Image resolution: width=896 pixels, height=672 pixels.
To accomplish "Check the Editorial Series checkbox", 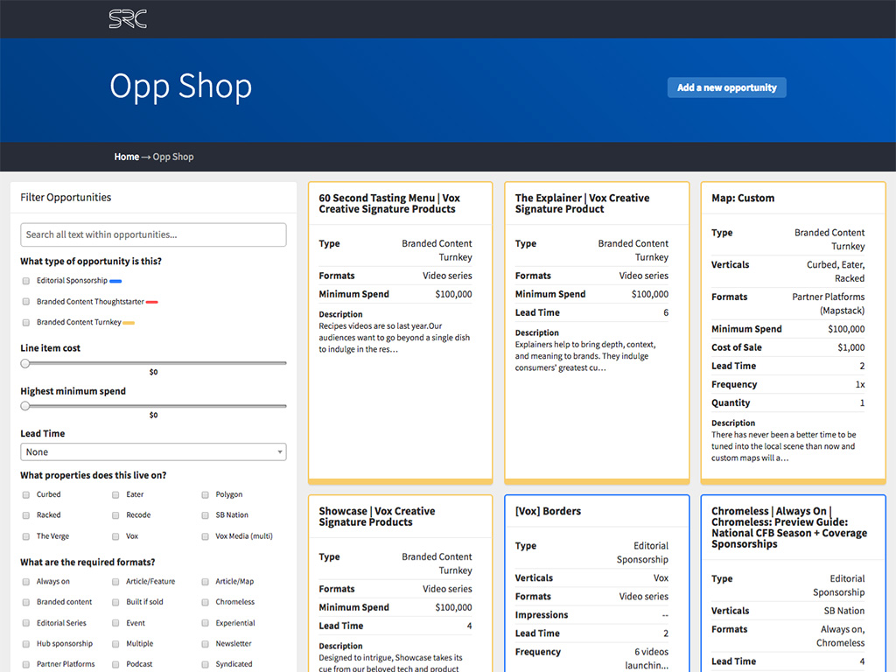I will pyautogui.click(x=25, y=623).
